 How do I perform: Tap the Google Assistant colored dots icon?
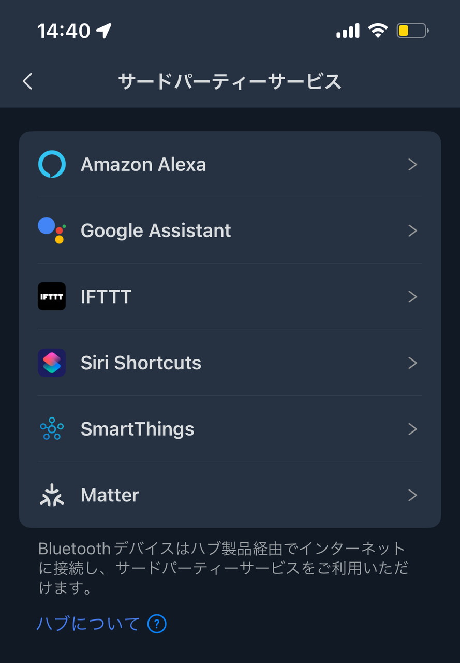pyautogui.click(x=52, y=230)
